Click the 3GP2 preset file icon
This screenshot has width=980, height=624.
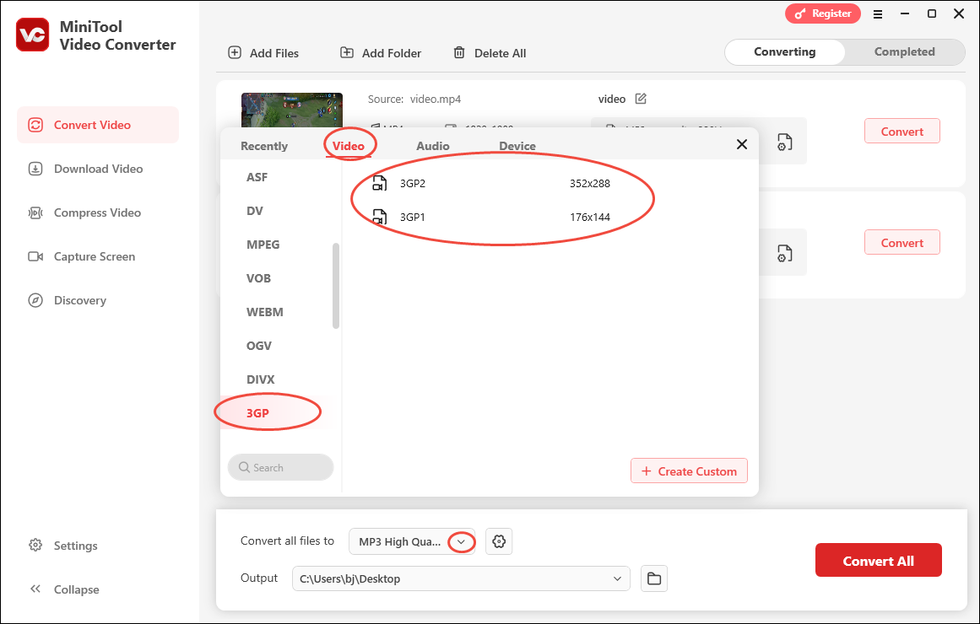click(x=379, y=184)
